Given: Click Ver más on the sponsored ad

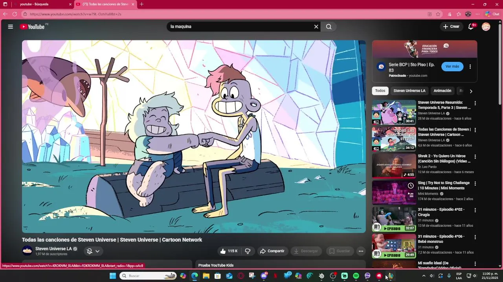Looking at the screenshot, I should pos(452,67).
